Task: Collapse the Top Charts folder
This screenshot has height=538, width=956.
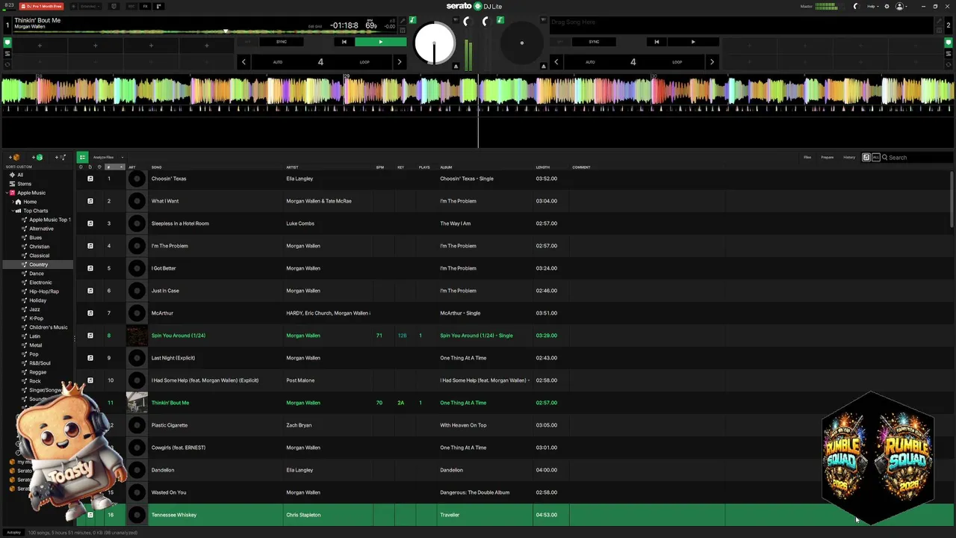Action: [x=12, y=211]
